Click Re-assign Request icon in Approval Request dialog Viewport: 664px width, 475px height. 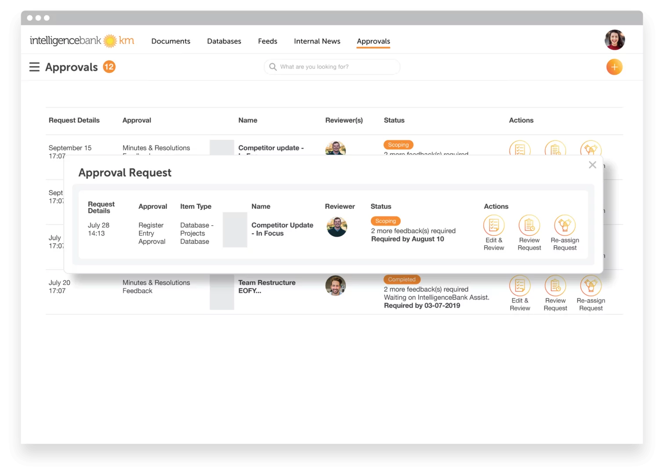coord(565,225)
